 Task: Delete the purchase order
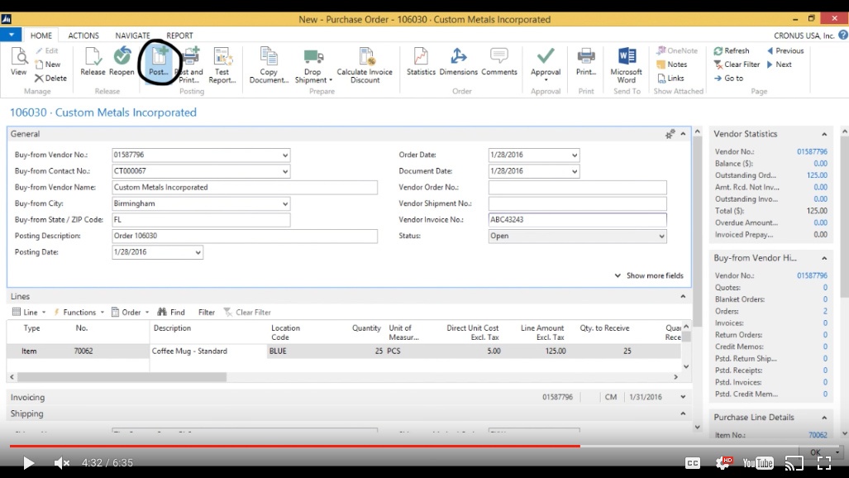tap(51, 78)
